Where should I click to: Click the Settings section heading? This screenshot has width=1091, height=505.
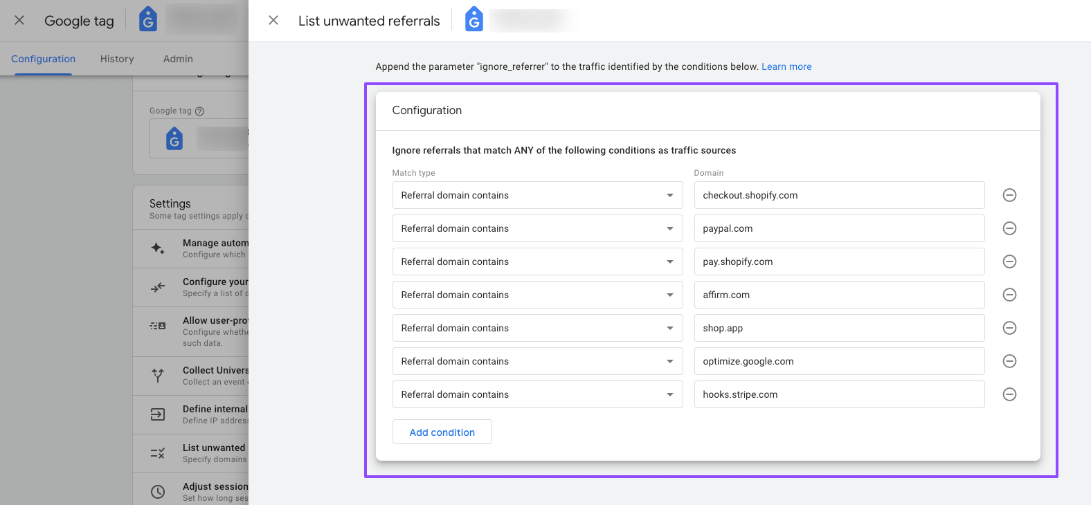(x=170, y=203)
